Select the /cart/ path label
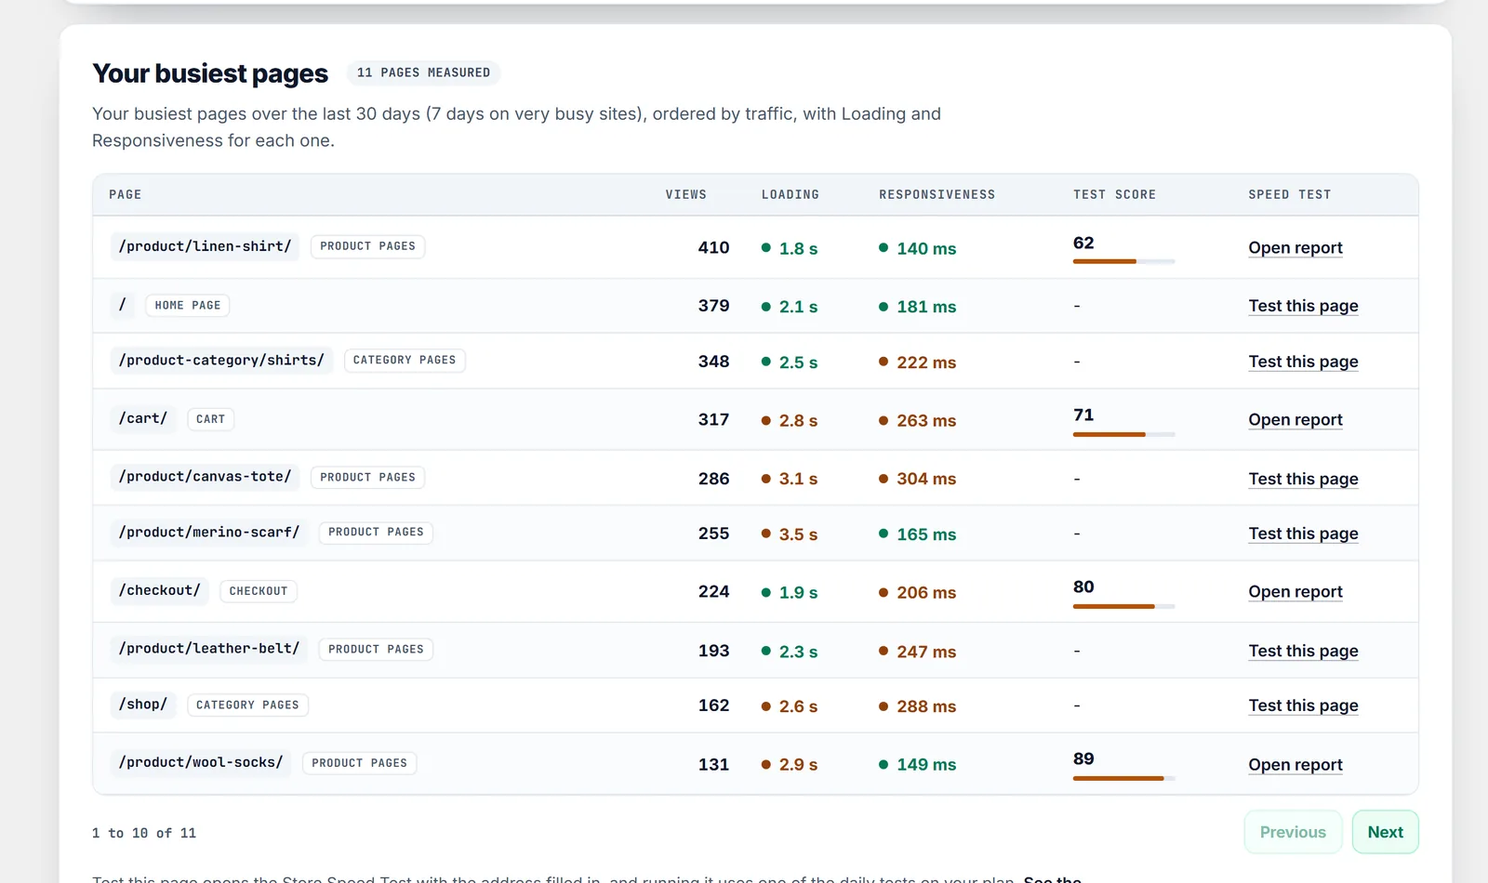This screenshot has height=883, width=1488. (x=143, y=418)
